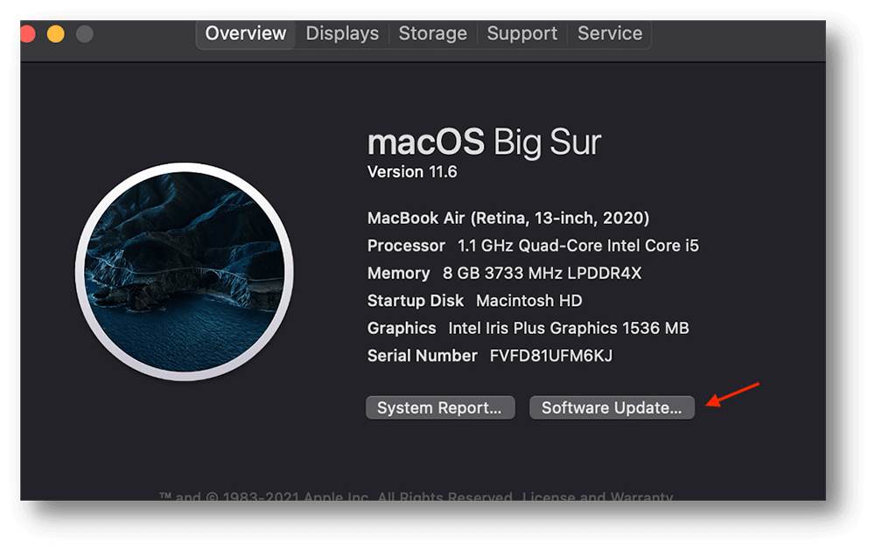Click the Processor specification line
875x549 pixels.
click(532, 246)
